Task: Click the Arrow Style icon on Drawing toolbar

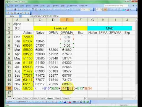Action: tap(81, 102)
